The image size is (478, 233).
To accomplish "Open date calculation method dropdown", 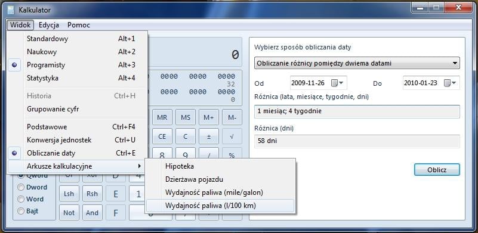I will [357, 63].
